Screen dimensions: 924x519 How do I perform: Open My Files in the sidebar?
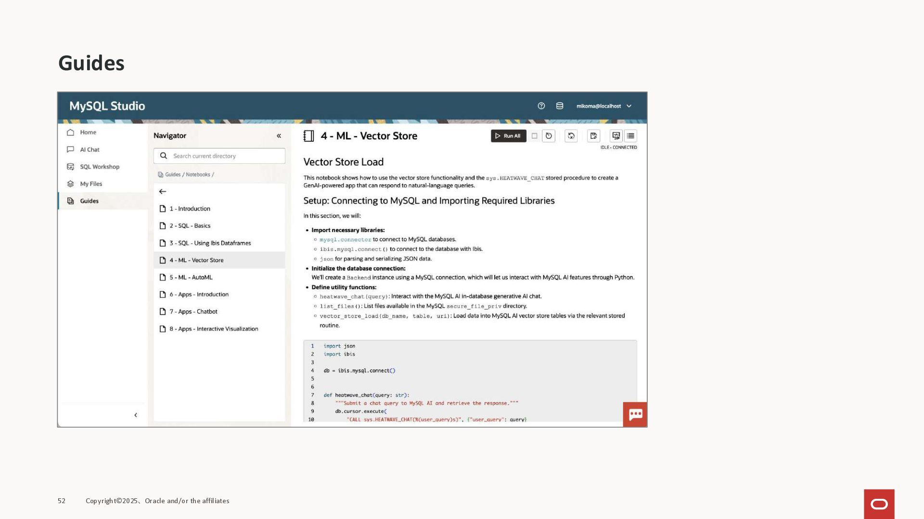point(91,184)
